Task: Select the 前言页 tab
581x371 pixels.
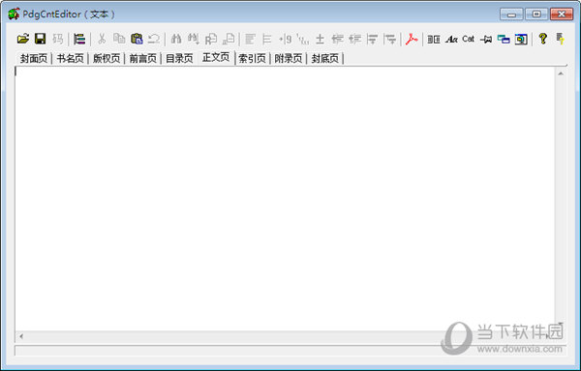Action: point(142,58)
